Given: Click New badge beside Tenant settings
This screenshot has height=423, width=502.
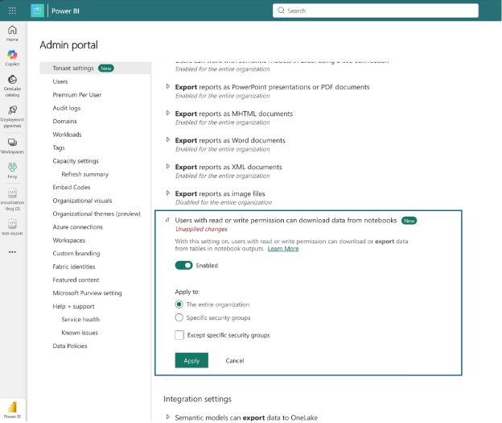Looking at the screenshot, I should coord(106,68).
